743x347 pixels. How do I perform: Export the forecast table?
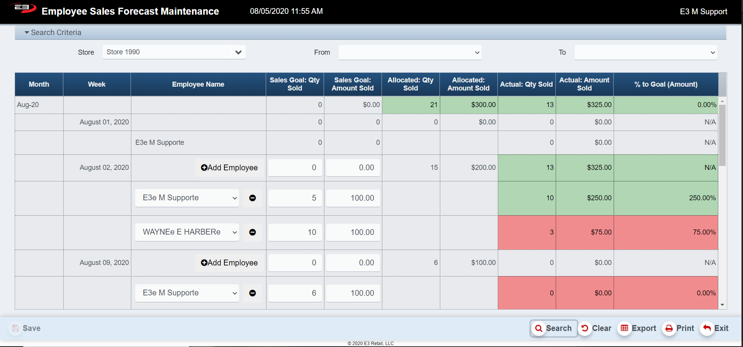click(x=638, y=328)
